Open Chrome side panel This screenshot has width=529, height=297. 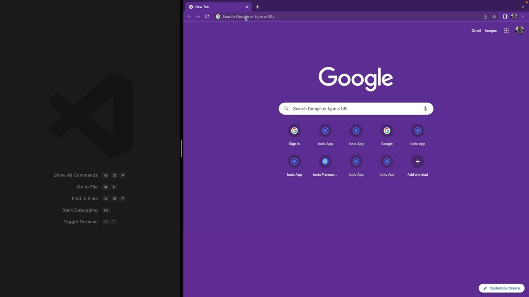[x=505, y=16]
